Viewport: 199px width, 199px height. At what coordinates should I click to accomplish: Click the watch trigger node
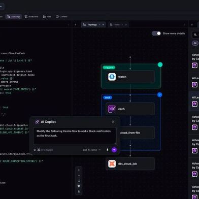pos(130,77)
